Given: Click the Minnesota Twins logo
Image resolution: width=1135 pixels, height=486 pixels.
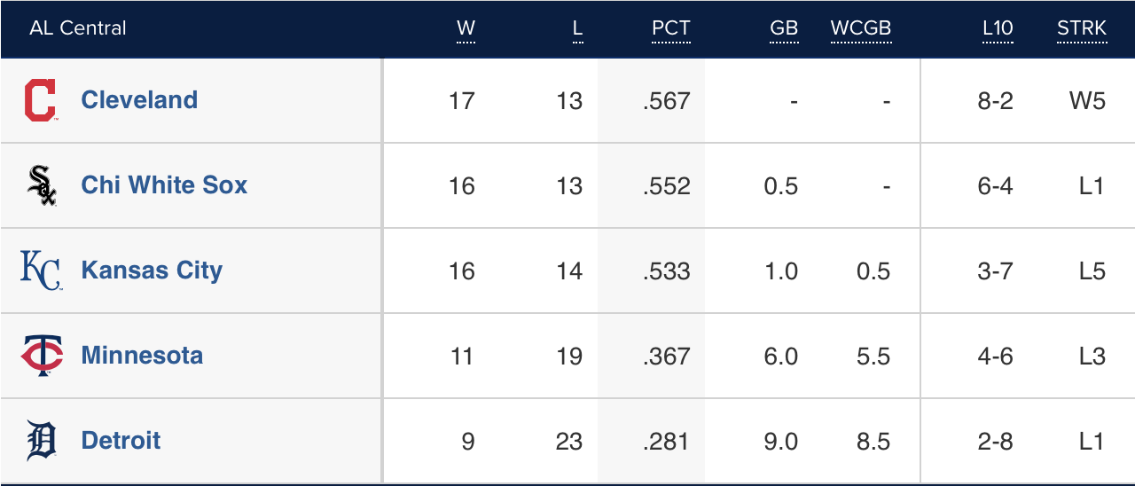Looking at the screenshot, I should pos(42,356).
